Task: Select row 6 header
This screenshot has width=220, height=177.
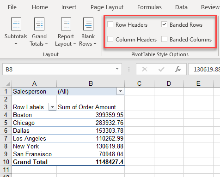Action: click(6, 130)
